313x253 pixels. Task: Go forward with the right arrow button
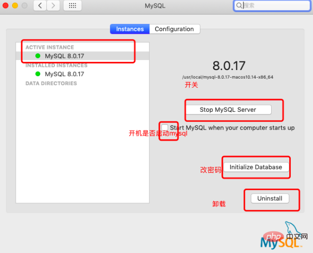(53, 6)
